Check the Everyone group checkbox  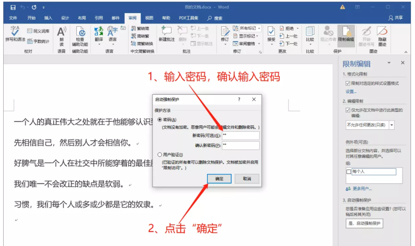[x=349, y=172]
